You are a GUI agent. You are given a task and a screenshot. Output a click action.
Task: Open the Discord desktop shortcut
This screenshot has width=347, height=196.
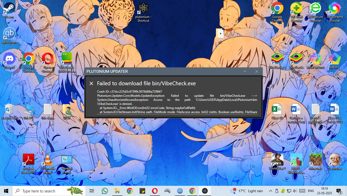point(9,61)
